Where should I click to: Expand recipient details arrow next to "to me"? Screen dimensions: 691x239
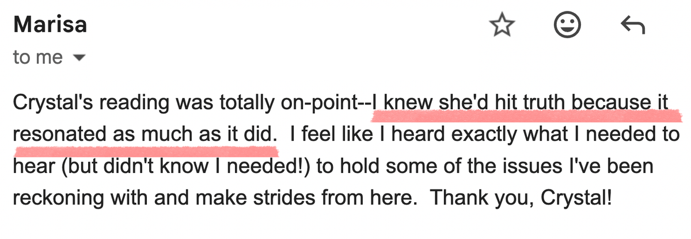point(80,58)
